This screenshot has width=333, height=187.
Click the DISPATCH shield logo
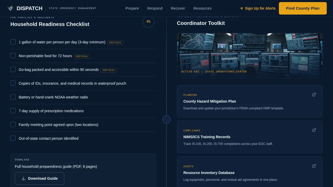point(10,8)
